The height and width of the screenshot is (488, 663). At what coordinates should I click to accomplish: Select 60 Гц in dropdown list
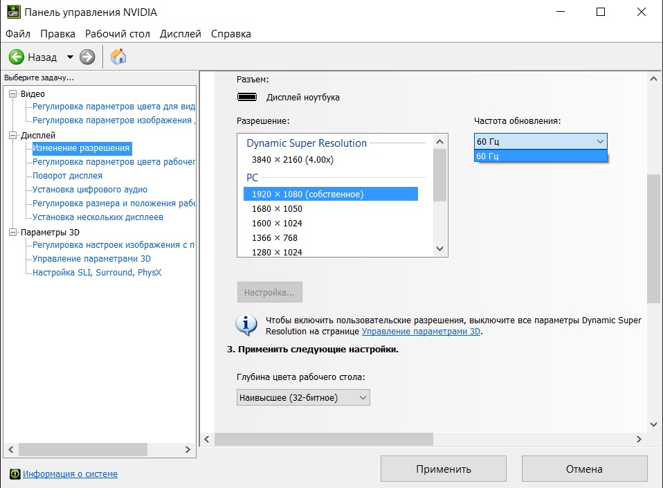pyautogui.click(x=541, y=156)
